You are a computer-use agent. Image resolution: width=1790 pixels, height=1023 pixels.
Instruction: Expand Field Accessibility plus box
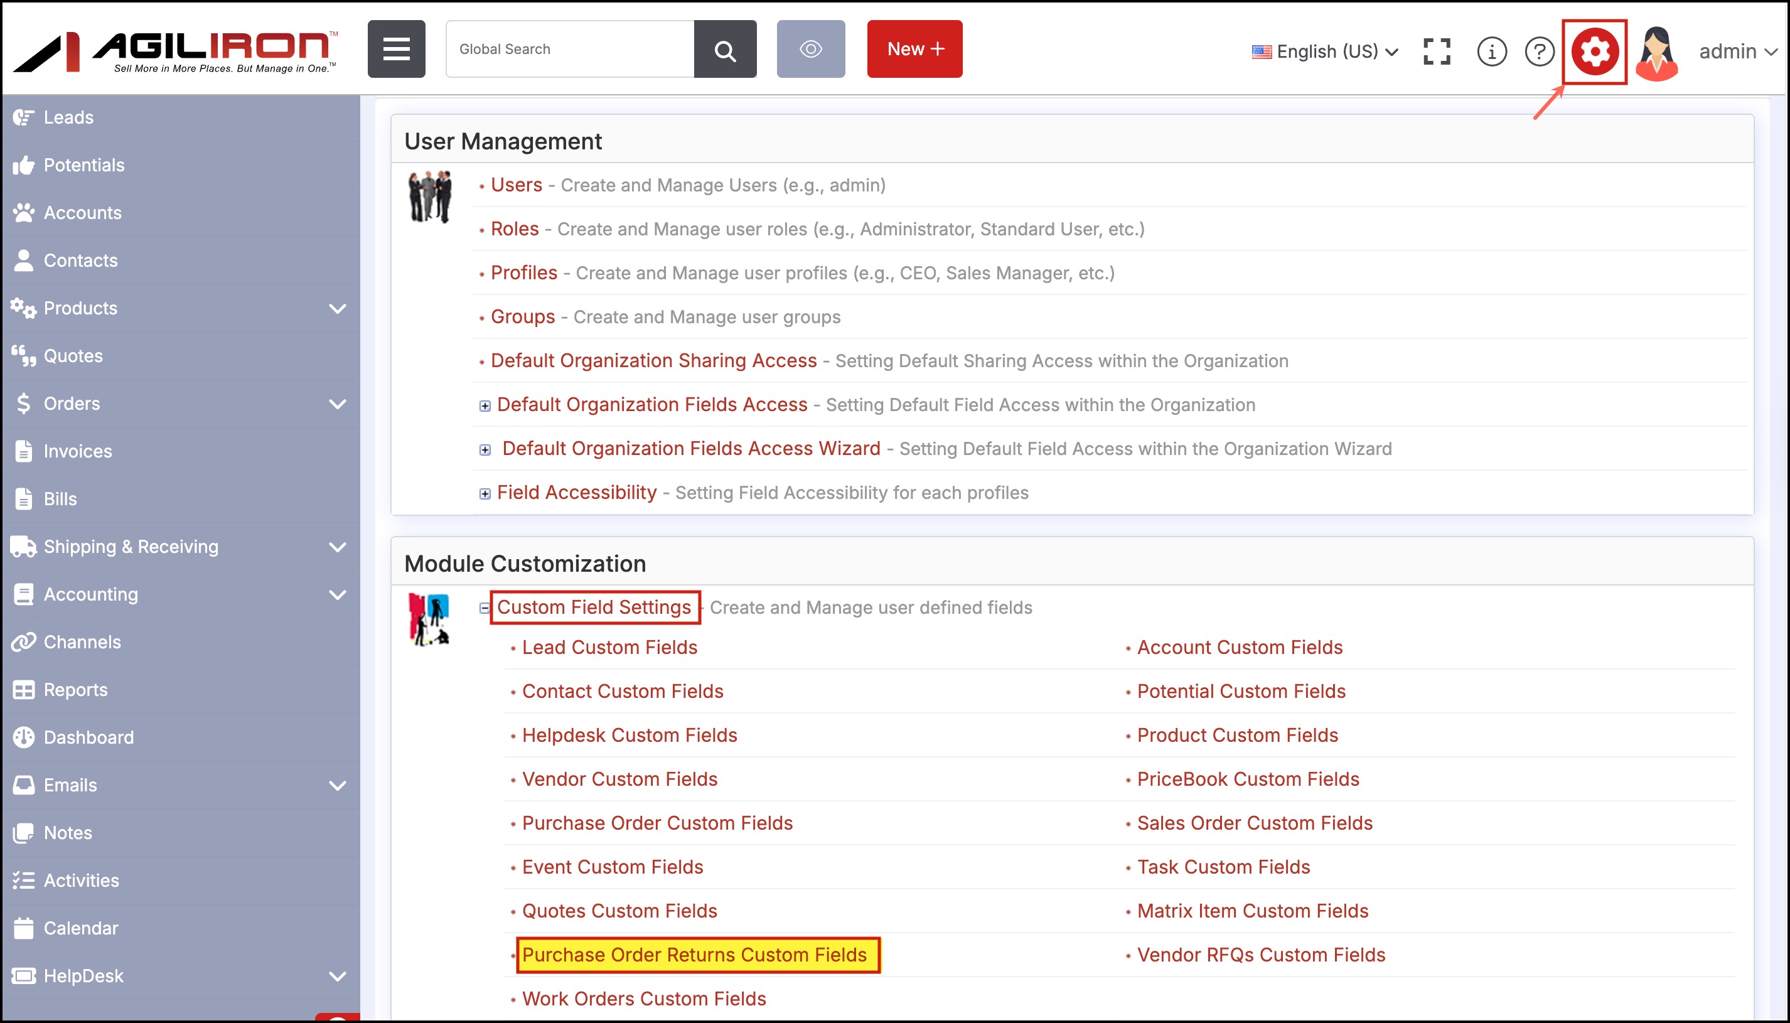(485, 494)
